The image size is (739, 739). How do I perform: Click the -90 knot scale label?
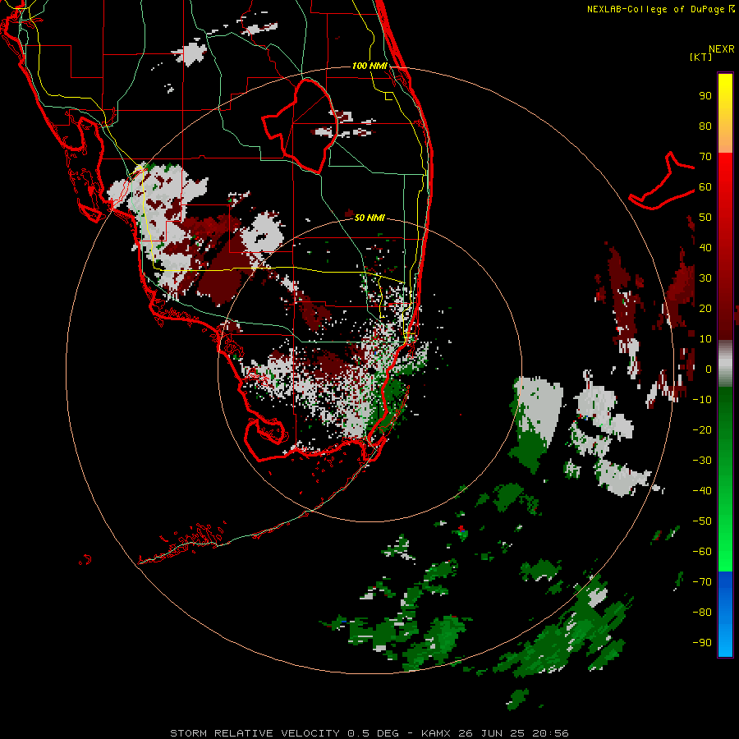[x=702, y=643]
